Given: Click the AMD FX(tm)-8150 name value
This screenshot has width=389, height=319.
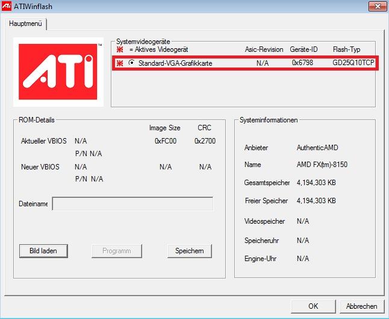Looking at the screenshot, I should coord(322,165).
